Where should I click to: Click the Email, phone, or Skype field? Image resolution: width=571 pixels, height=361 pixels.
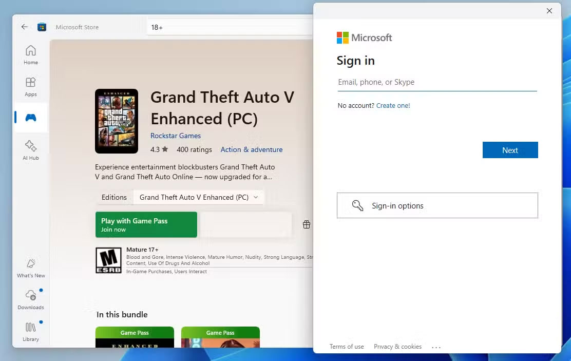pyautogui.click(x=437, y=82)
